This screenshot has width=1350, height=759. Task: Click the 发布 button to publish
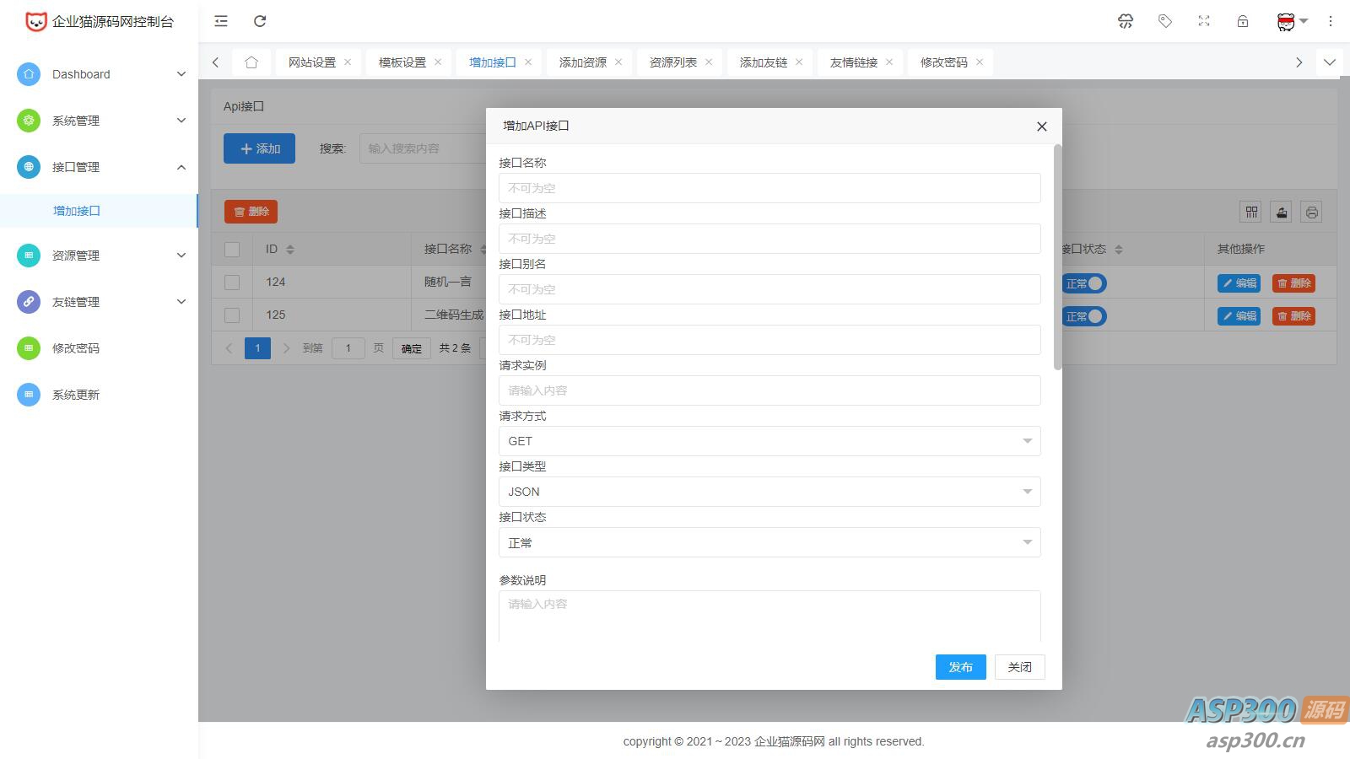959,666
